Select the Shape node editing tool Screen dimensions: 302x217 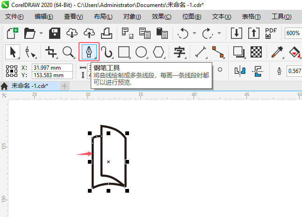(30, 52)
